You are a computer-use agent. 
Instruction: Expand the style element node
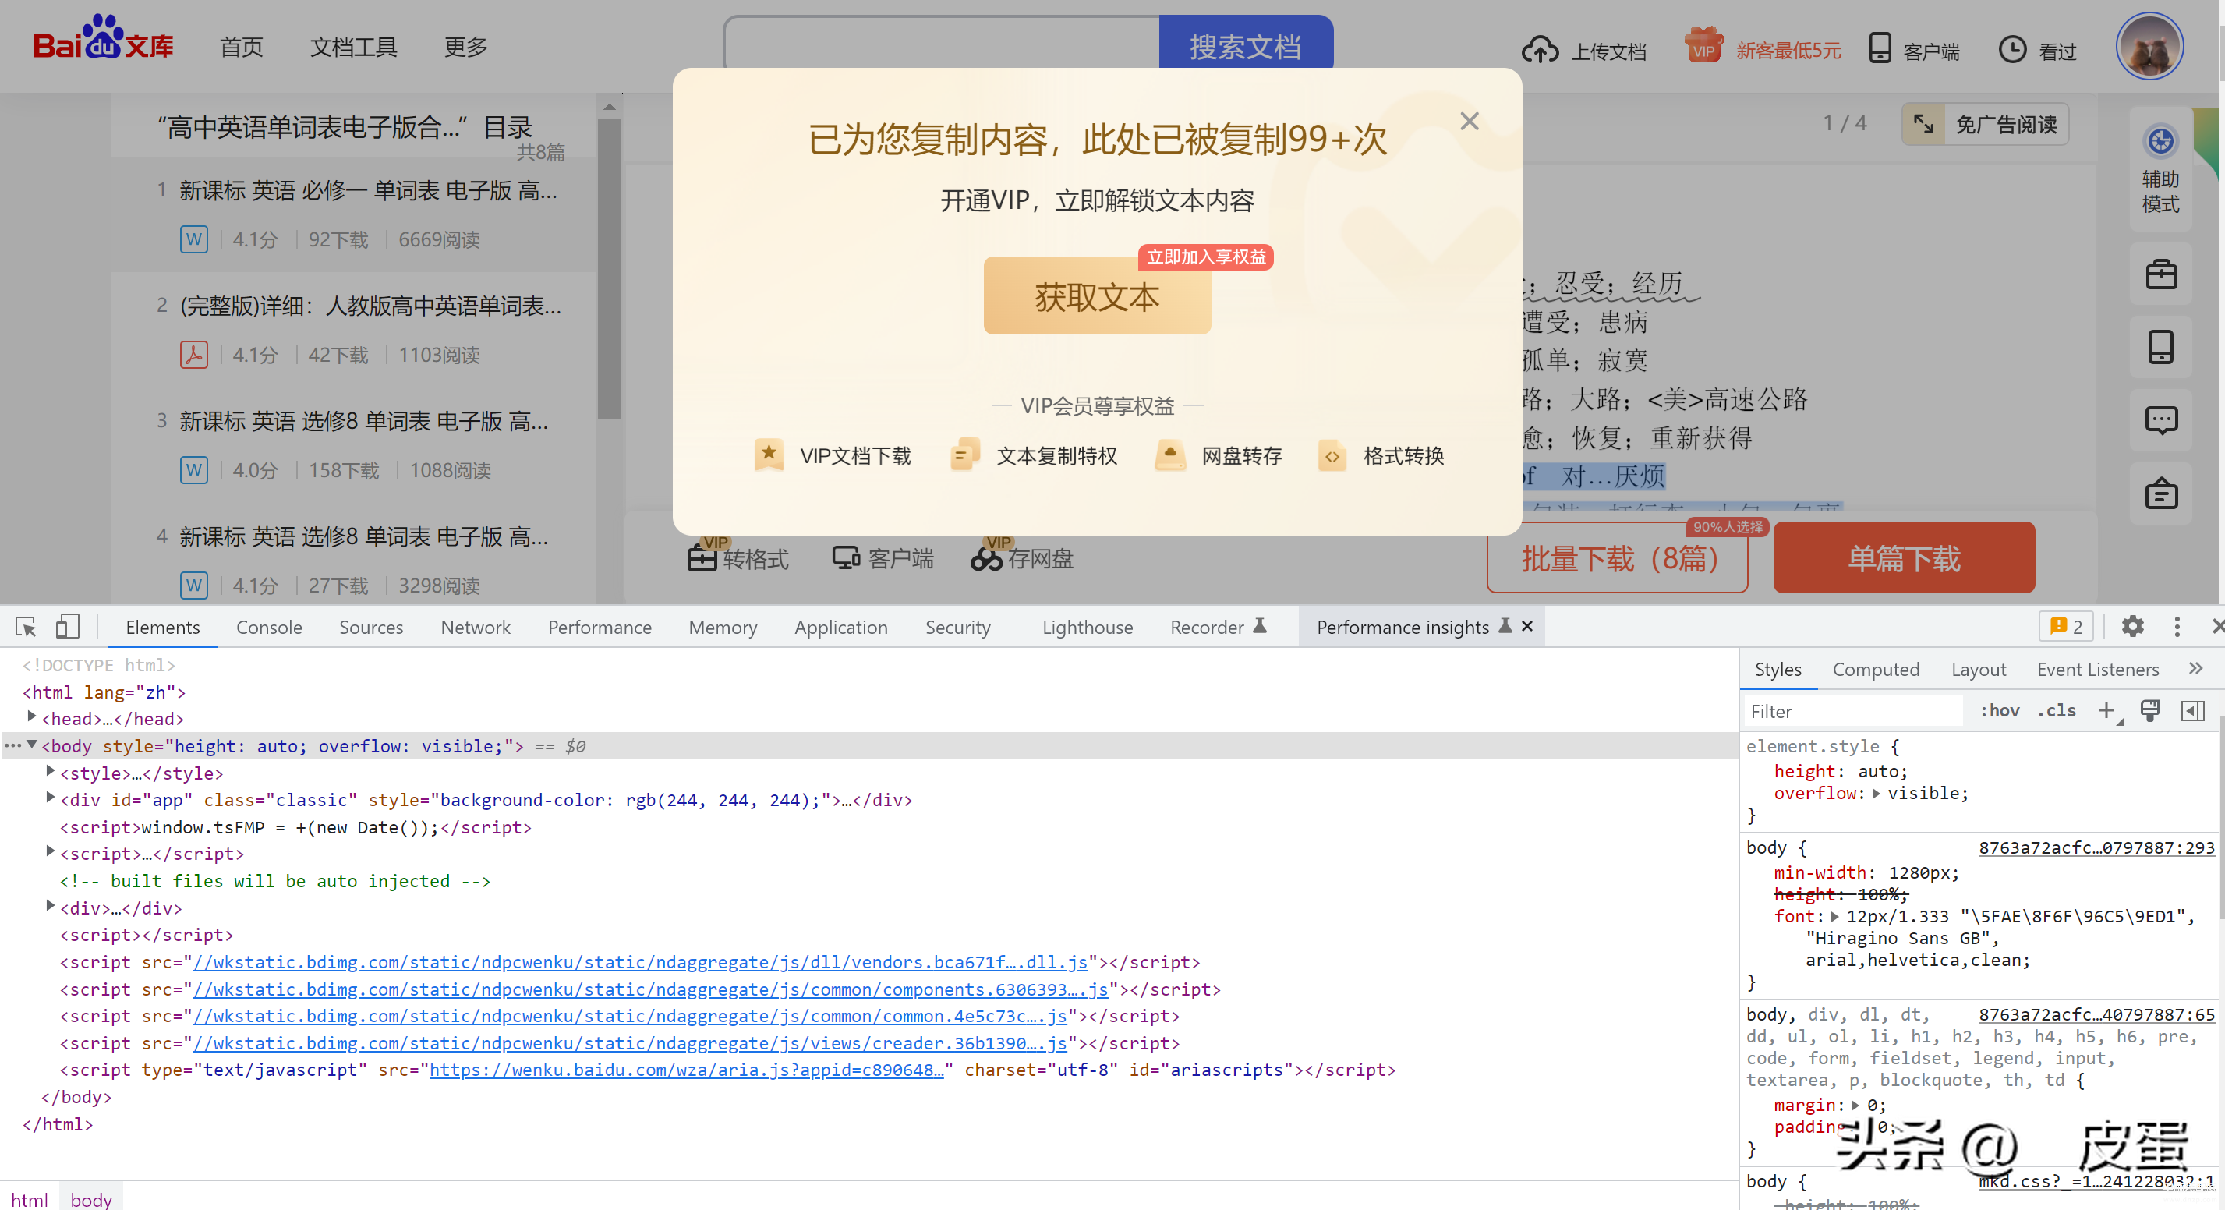(x=50, y=771)
